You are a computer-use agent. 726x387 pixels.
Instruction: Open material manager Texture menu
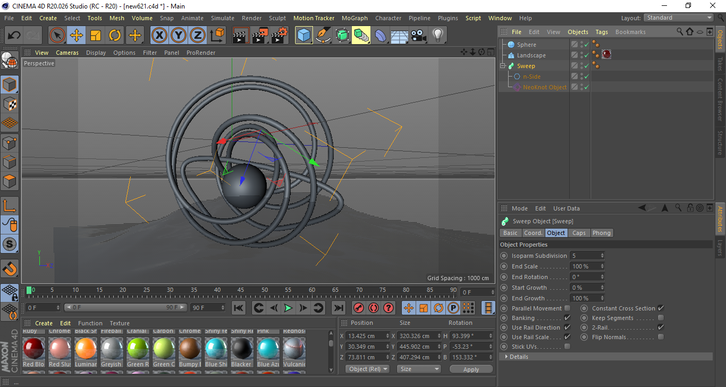(x=120, y=323)
